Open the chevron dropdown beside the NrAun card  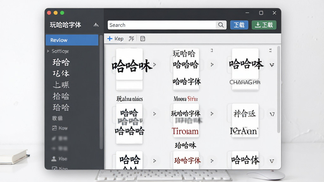point(272,114)
